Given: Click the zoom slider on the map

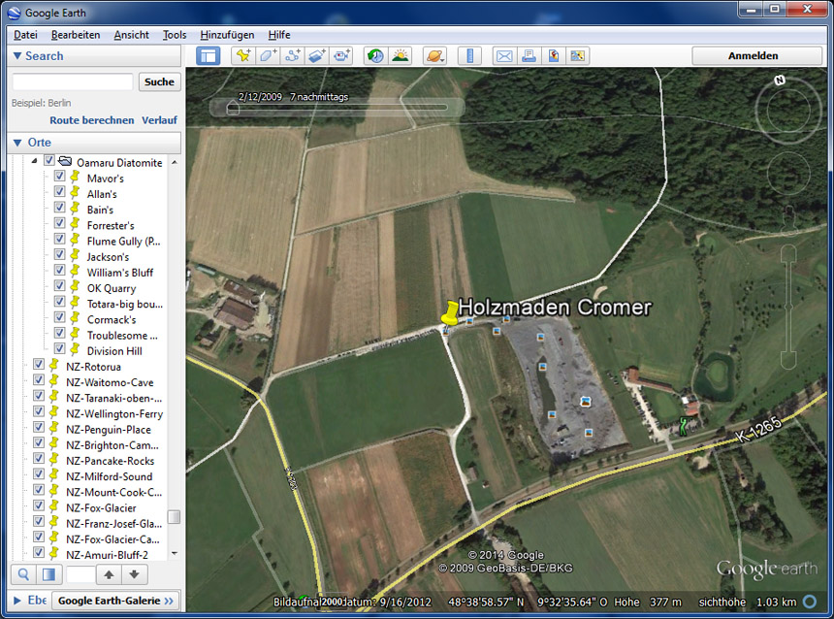Looking at the screenshot, I should (787, 308).
